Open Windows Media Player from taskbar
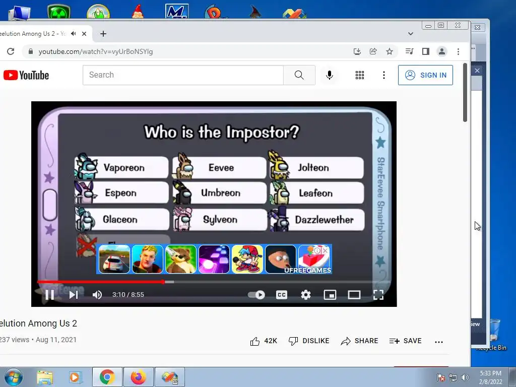The width and height of the screenshot is (516, 387). [75, 377]
